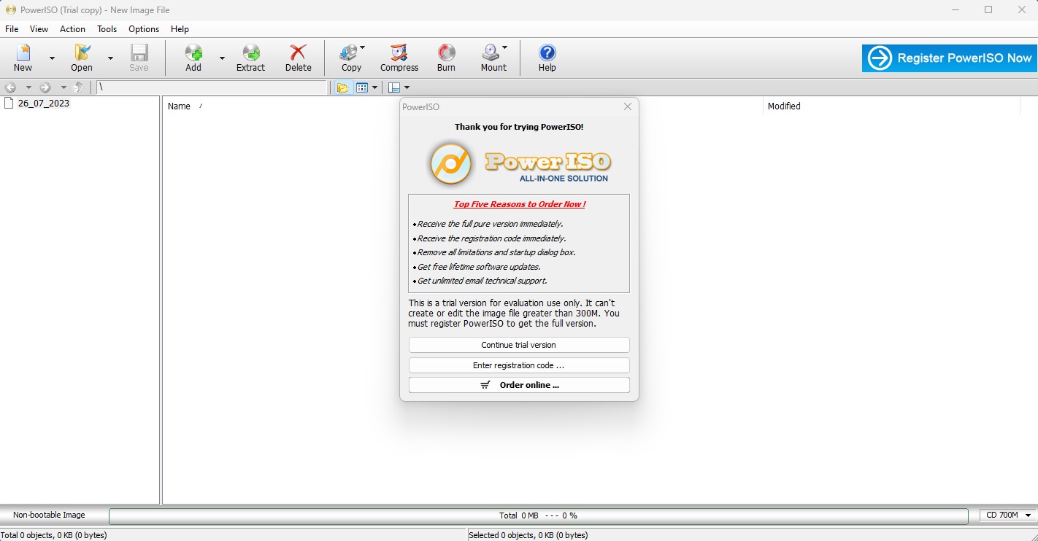The width and height of the screenshot is (1038, 541).
Task: Open the CD 700M media size dropdown
Action: [1007, 515]
